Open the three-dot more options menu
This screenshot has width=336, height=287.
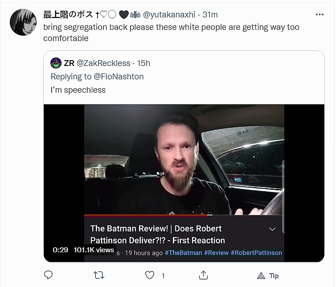click(x=319, y=15)
